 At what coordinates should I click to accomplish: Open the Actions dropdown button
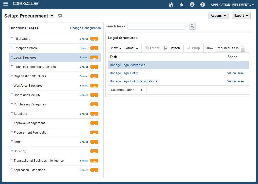point(218,16)
